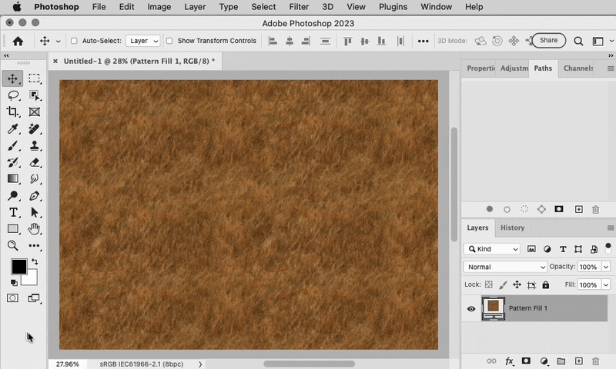Click the Share button

tap(548, 41)
